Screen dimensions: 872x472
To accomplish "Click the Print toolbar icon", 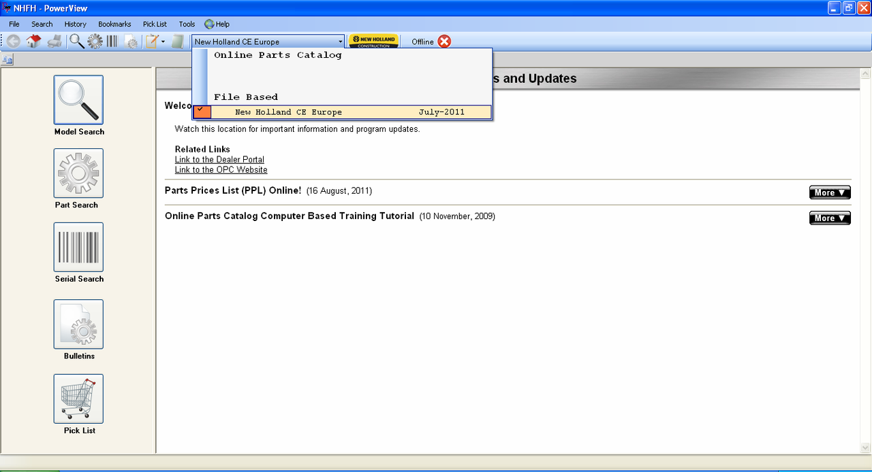I will (x=54, y=41).
